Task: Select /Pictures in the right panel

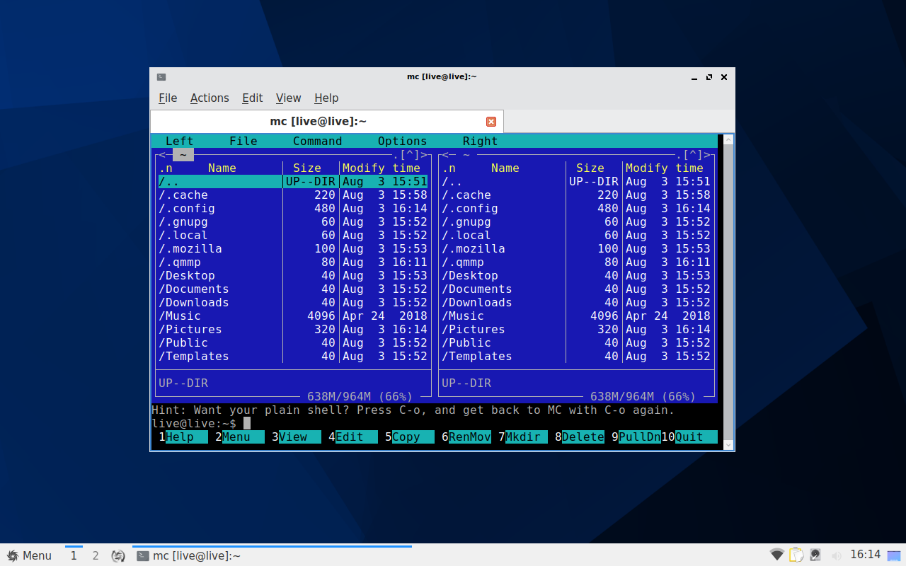Action: pos(474,330)
